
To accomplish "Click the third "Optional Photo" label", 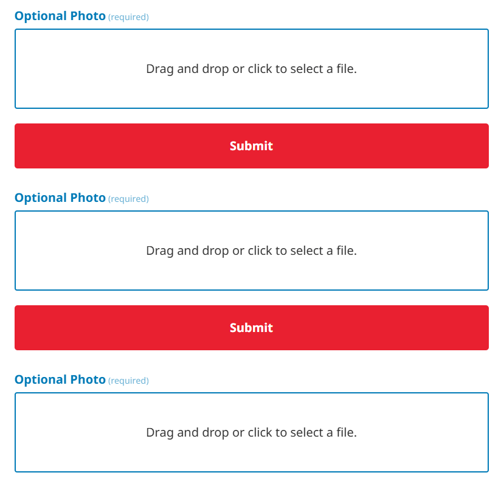I will (x=60, y=379).
